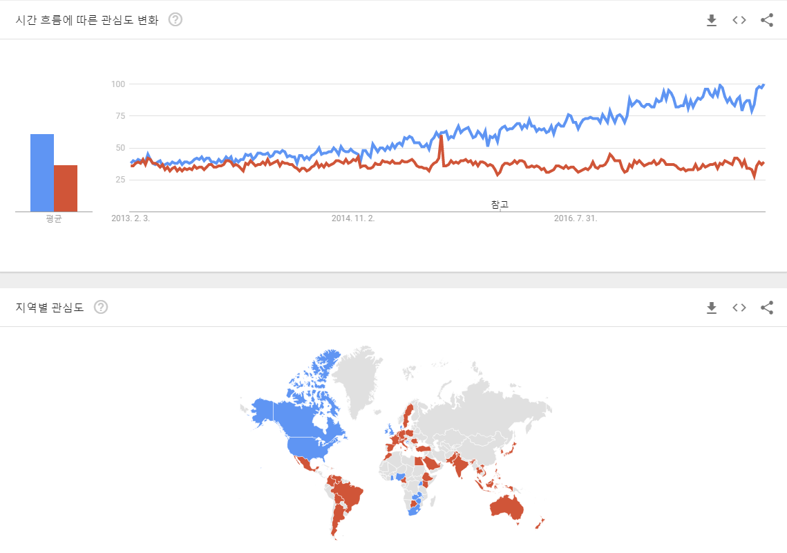
Task: Select Brazil on the world map
Action: click(349, 494)
